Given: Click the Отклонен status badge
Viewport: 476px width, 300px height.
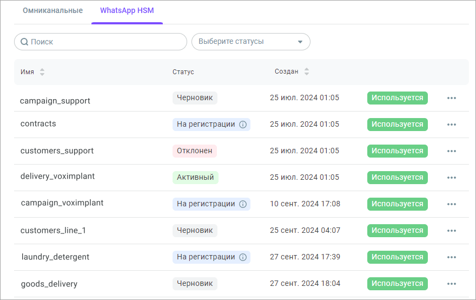Looking at the screenshot, I should point(195,151).
